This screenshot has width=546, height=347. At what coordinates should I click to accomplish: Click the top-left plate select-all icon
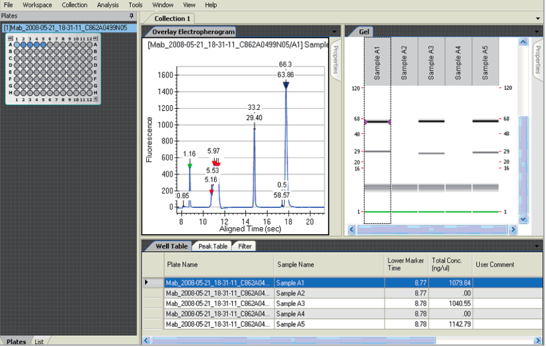(x=10, y=38)
